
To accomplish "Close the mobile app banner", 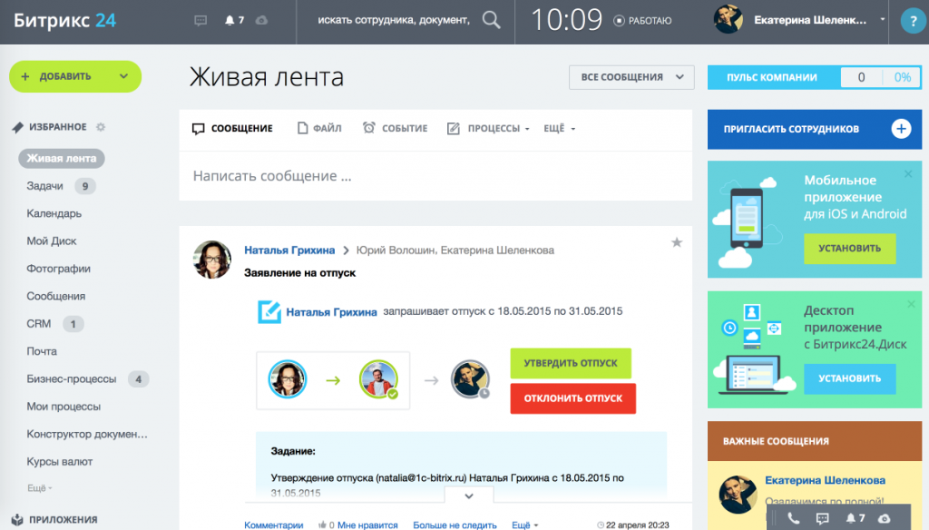I will pyautogui.click(x=908, y=173).
